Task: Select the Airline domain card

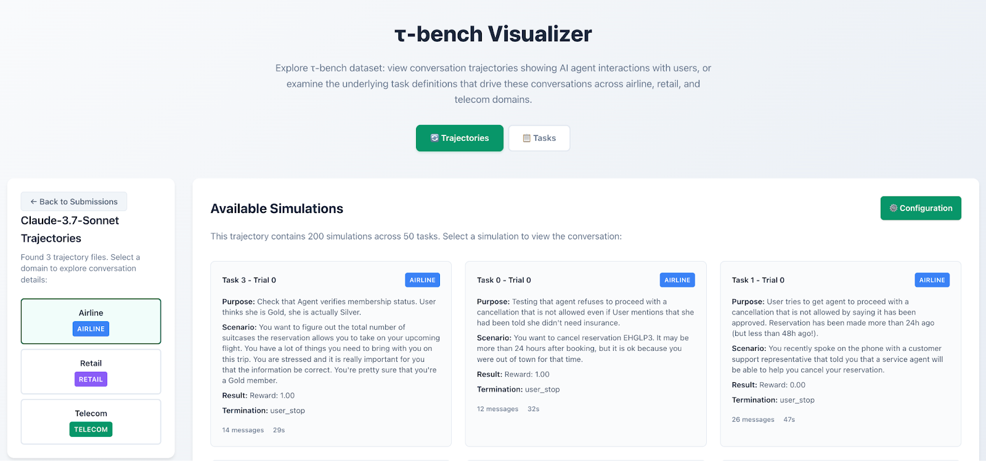Action: click(90, 321)
